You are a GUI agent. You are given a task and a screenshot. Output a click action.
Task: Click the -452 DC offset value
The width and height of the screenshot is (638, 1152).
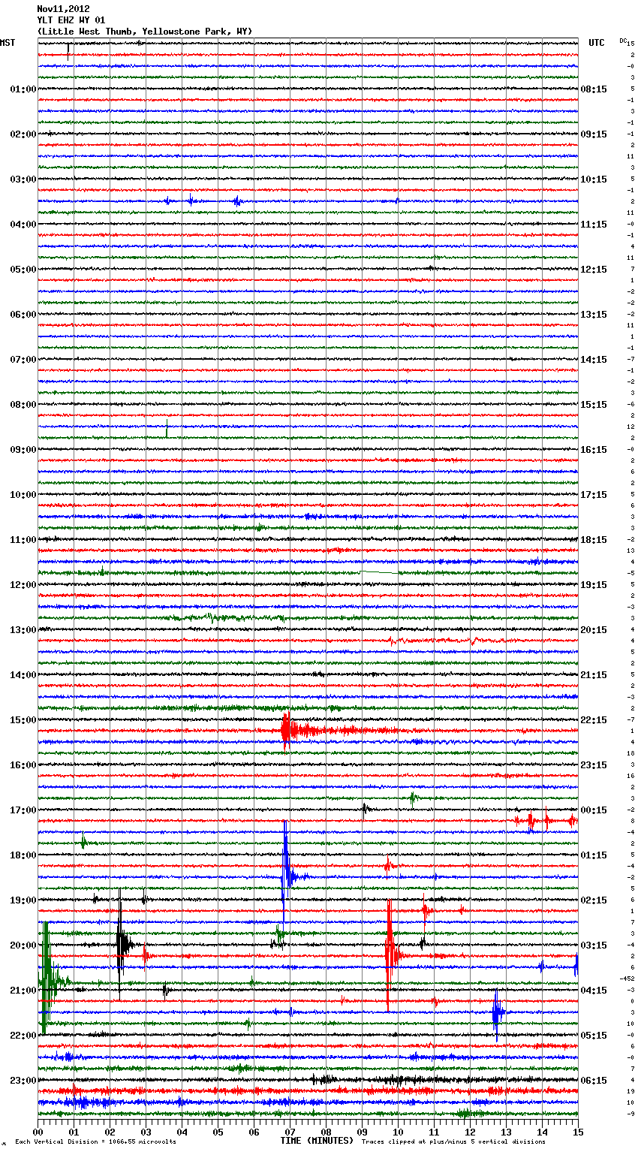click(x=627, y=979)
